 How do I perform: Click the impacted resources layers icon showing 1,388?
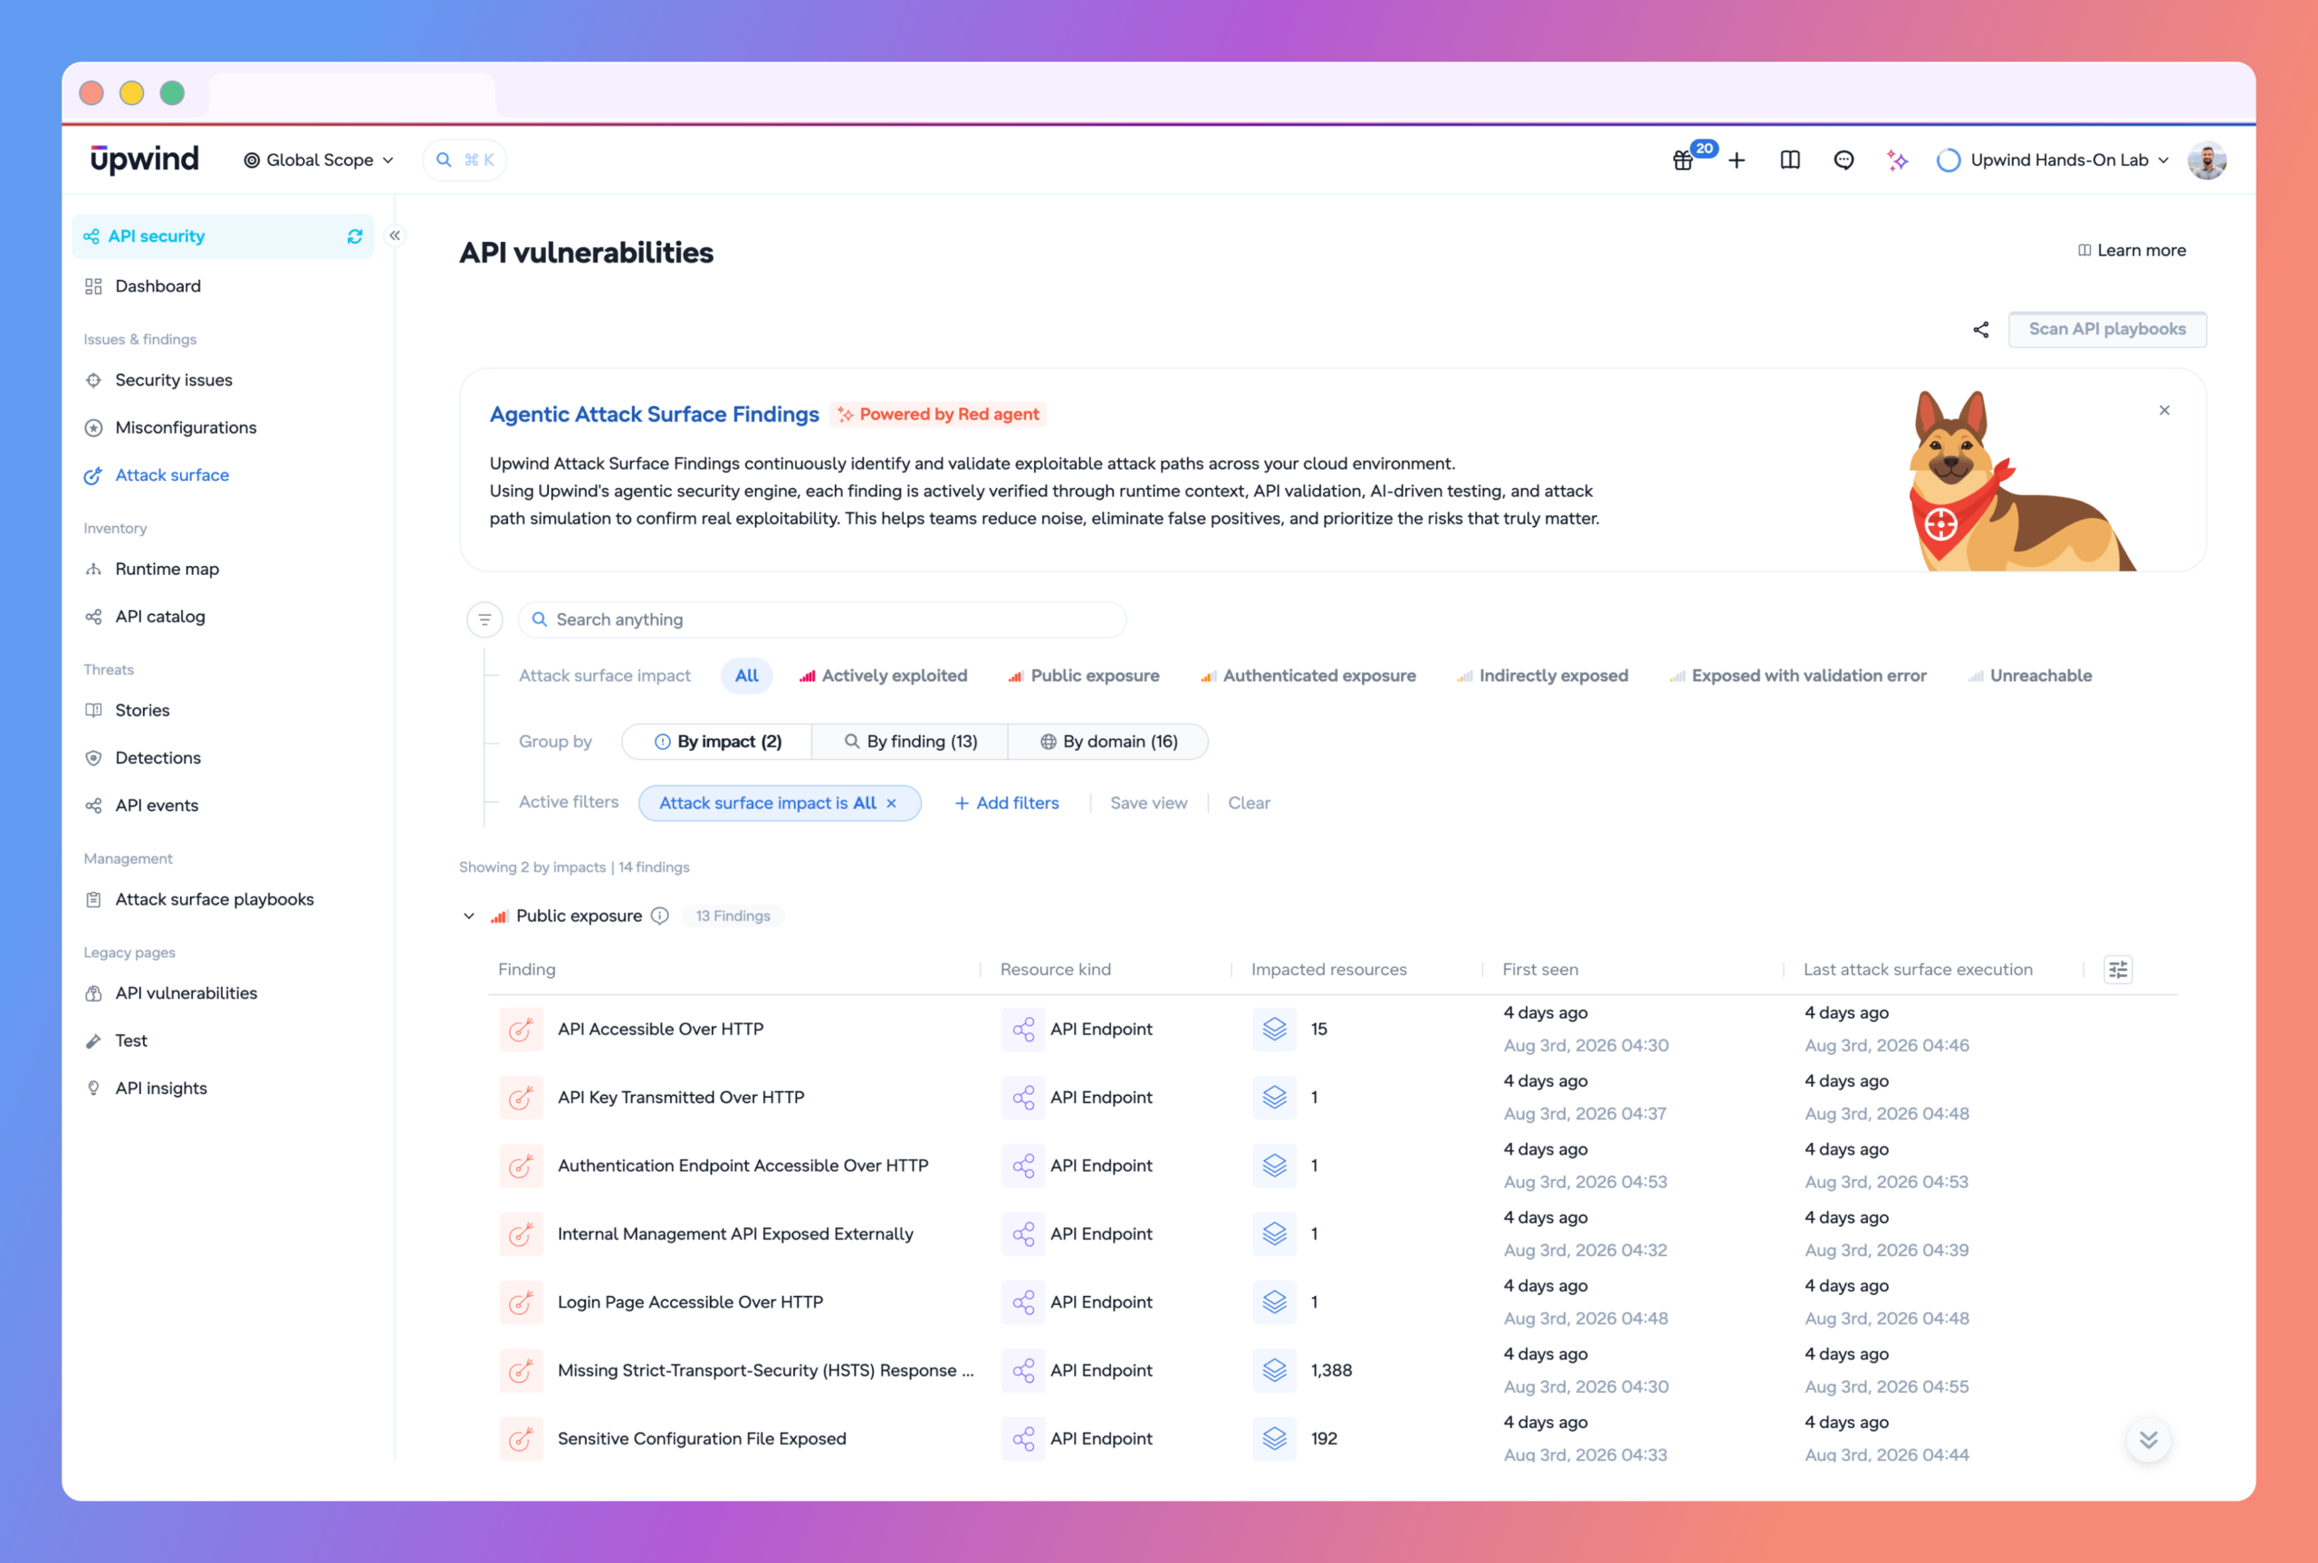[1274, 1371]
